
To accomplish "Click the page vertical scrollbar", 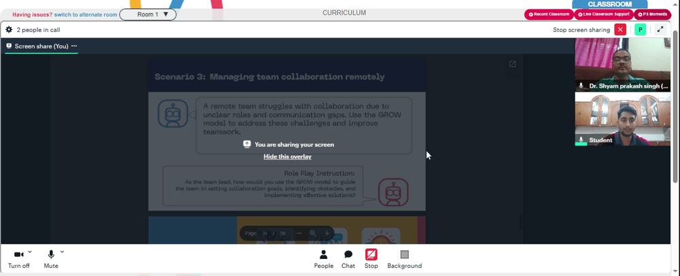I will click(676, 106).
